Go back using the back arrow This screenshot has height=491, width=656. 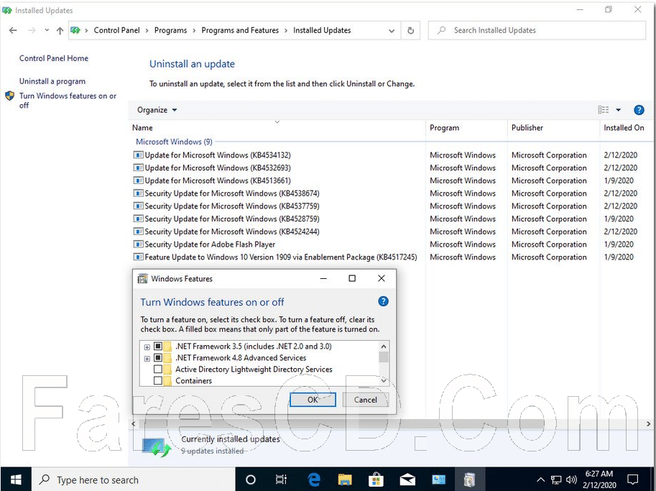[x=13, y=30]
